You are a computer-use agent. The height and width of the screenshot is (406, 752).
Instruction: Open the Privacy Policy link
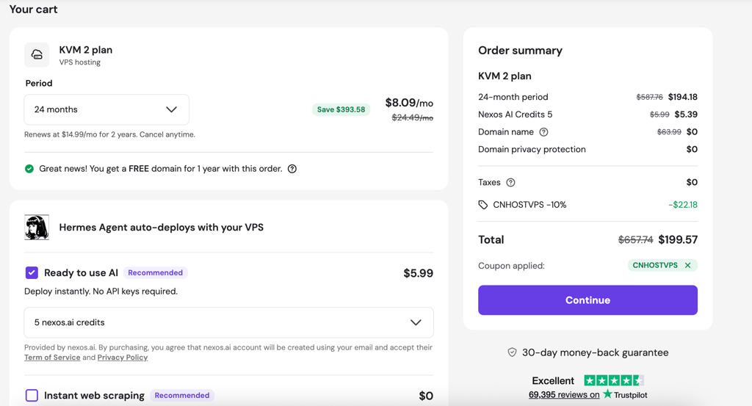[123, 358]
